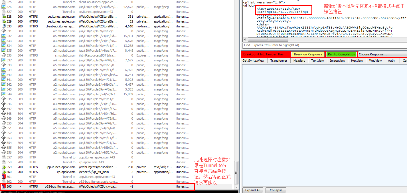Viewport: 407px width, 193px height.
Task: Switch to the Headers response tab
Action: tap(299, 61)
